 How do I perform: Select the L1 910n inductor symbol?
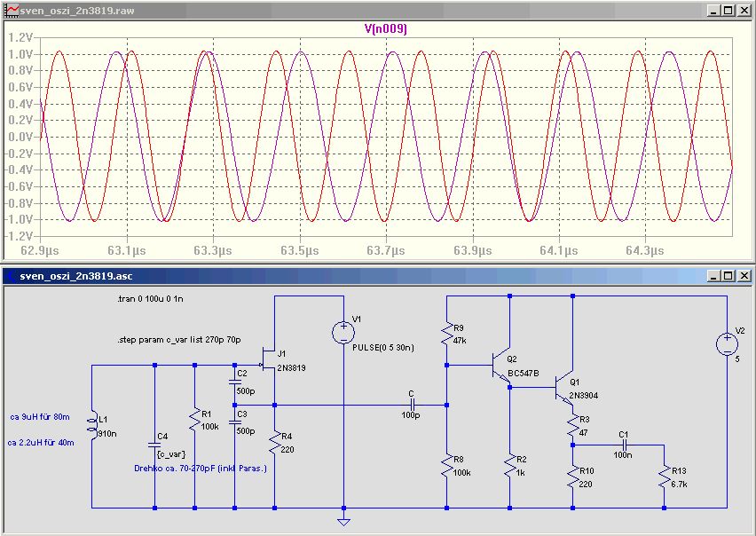[x=92, y=425]
